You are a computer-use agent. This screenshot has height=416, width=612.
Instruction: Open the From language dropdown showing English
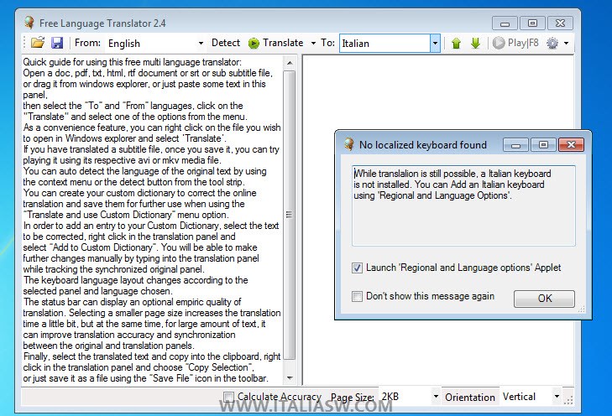(x=156, y=44)
